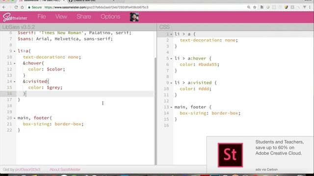
Task: Click the ads via Carbon link
Action: [266, 170]
